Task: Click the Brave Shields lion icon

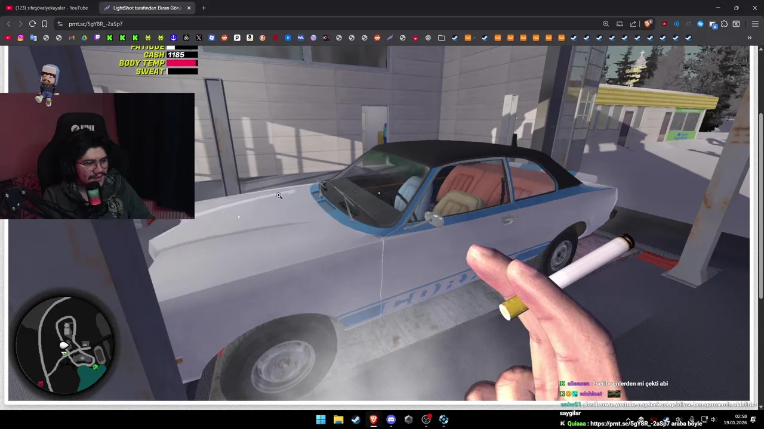Action: [648, 24]
